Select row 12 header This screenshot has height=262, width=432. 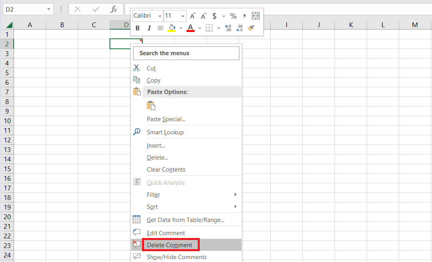(7, 140)
